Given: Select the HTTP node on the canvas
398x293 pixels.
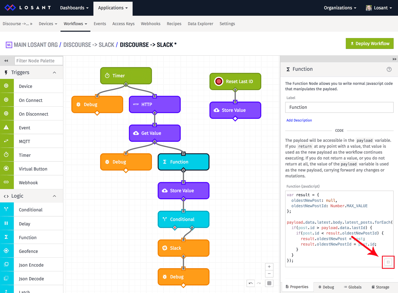Looking at the screenshot, I should [155, 104].
